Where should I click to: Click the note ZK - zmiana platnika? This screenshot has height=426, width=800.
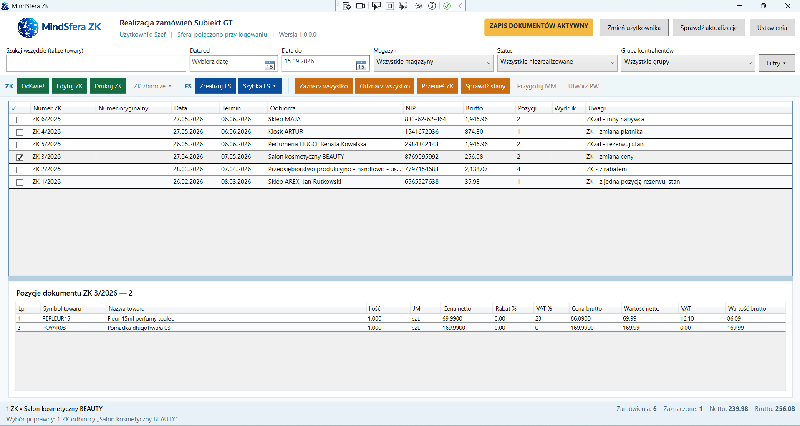[x=614, y=132]
